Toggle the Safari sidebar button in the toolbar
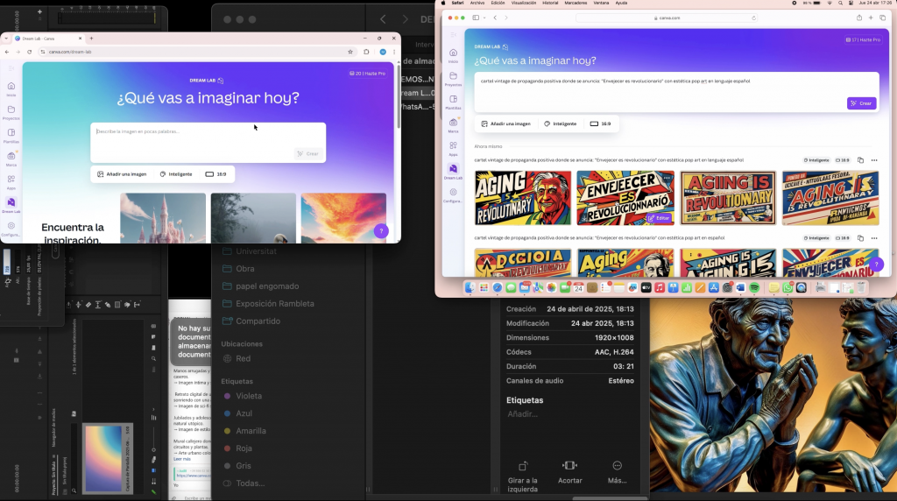This screenshot has height=501, width=897. pos(477,18)
